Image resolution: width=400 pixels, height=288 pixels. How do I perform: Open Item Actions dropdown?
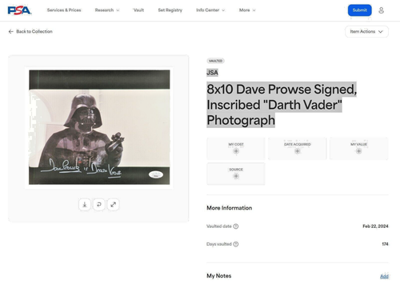pos(366,31)
